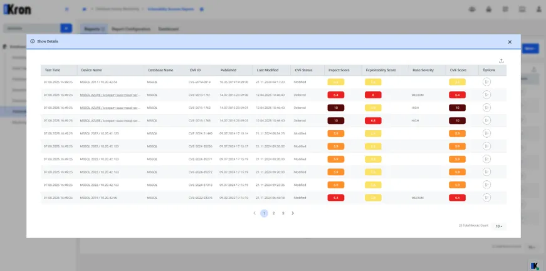
Task: Open options for CVE-2024-35272 row
Action: pyautogui.click(x=486, y=172)
